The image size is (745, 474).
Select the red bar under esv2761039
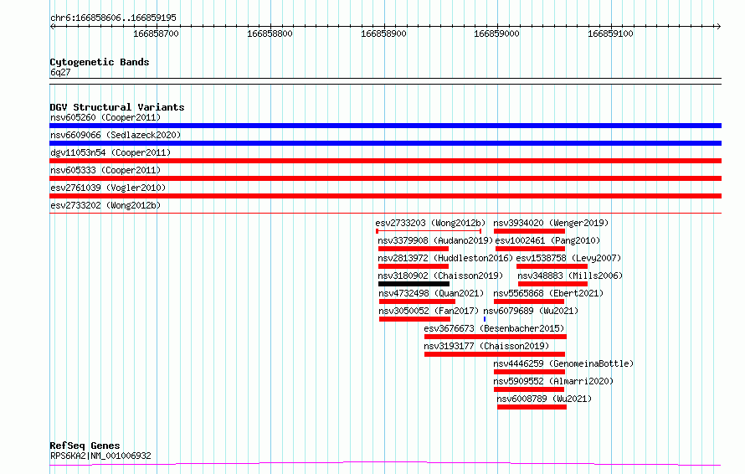385,196
